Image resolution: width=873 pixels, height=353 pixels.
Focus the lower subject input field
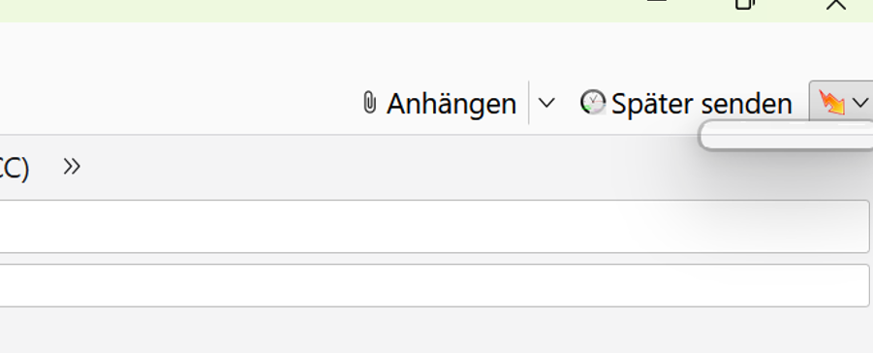coord(434,285)
